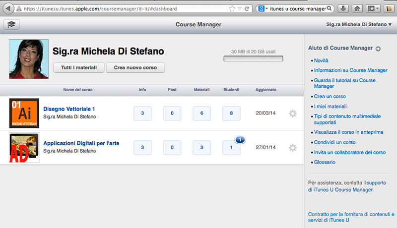The height and width of the screenshot is (228, 397).
Task: Click the date 27/01/14
Action: [x=265, y=147]
